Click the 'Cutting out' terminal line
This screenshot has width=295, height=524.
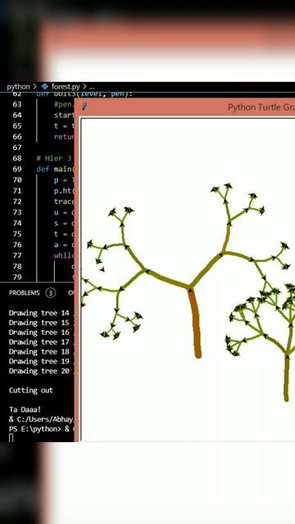[31, 391]
